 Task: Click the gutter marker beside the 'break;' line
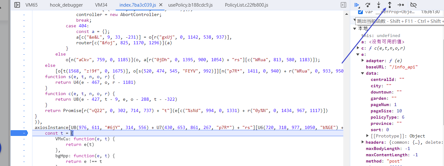tap(24, 20)
